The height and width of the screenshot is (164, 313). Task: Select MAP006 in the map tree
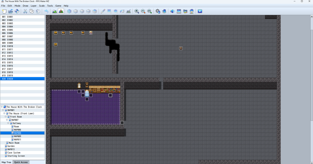click(18, 130)
